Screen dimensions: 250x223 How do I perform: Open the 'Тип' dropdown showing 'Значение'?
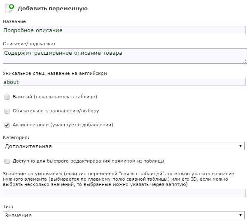pos(124,215)
